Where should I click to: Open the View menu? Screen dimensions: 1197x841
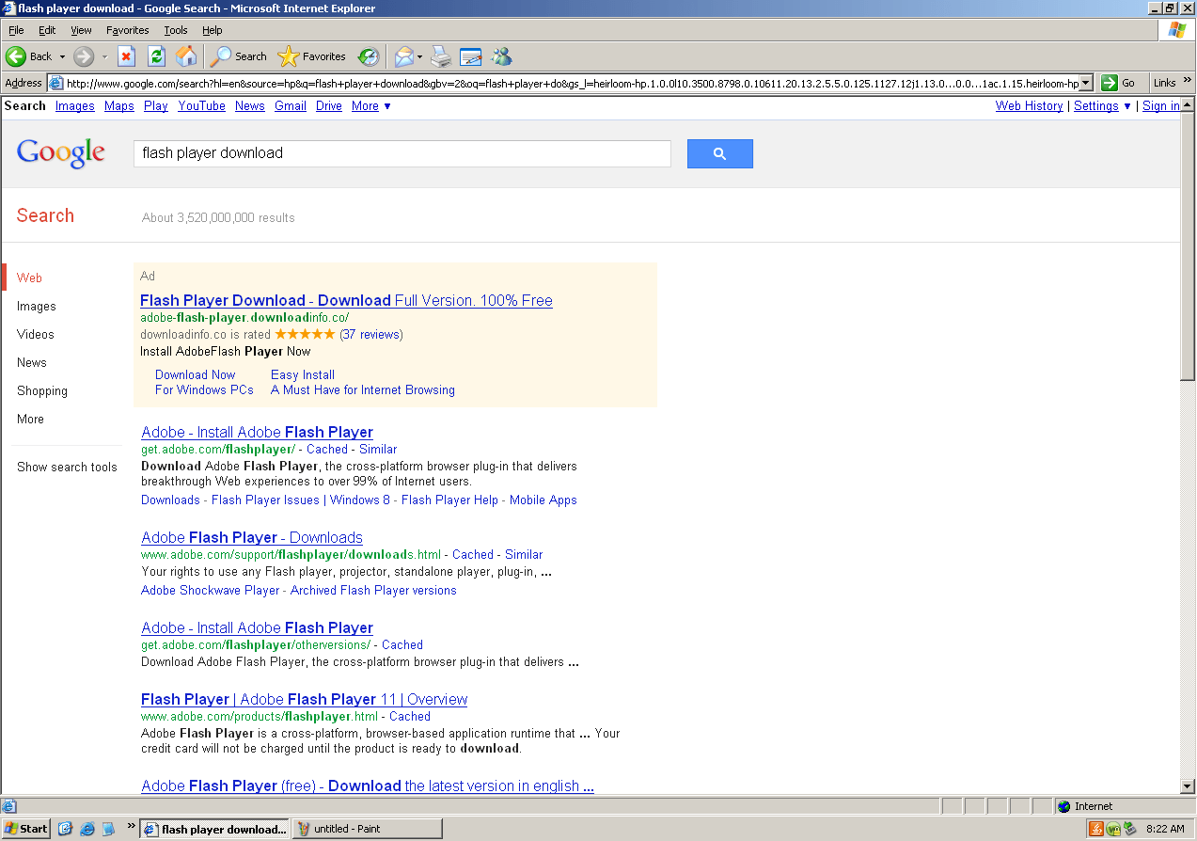click(x=81, y=30)
